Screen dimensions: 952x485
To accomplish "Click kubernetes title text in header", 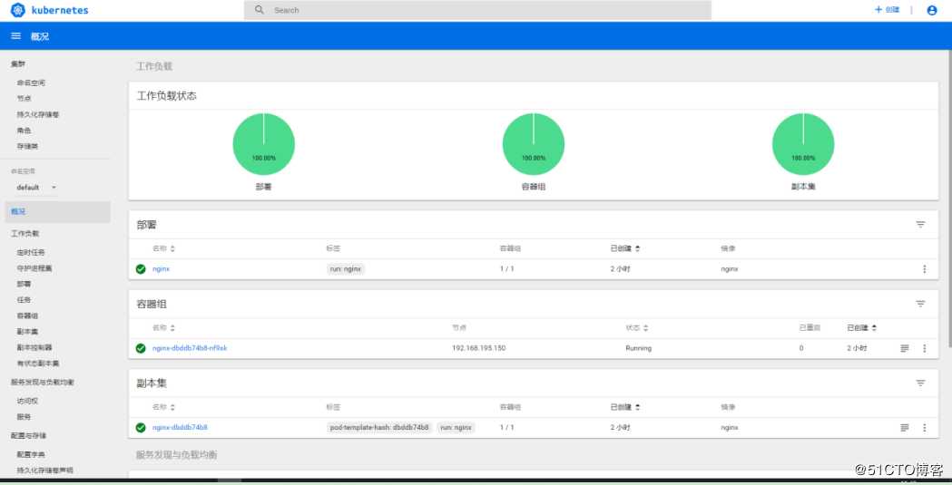I will pyautogui.click(x=60, y=10).
